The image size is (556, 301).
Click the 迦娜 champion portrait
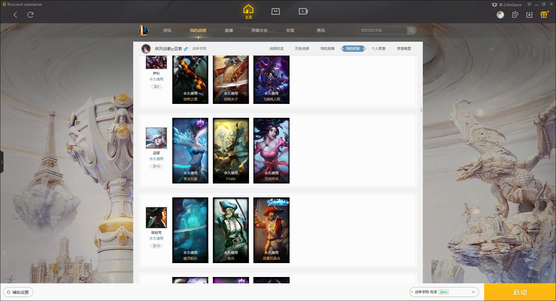point(156,138)
